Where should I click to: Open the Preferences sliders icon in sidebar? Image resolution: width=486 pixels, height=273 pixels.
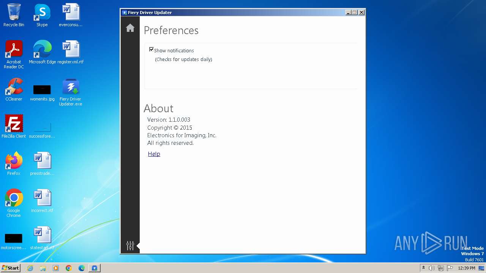click(x=130, y=246)
